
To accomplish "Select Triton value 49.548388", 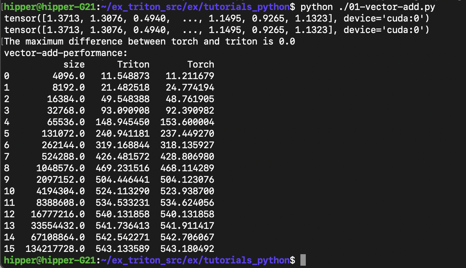I will click(125, 99).
